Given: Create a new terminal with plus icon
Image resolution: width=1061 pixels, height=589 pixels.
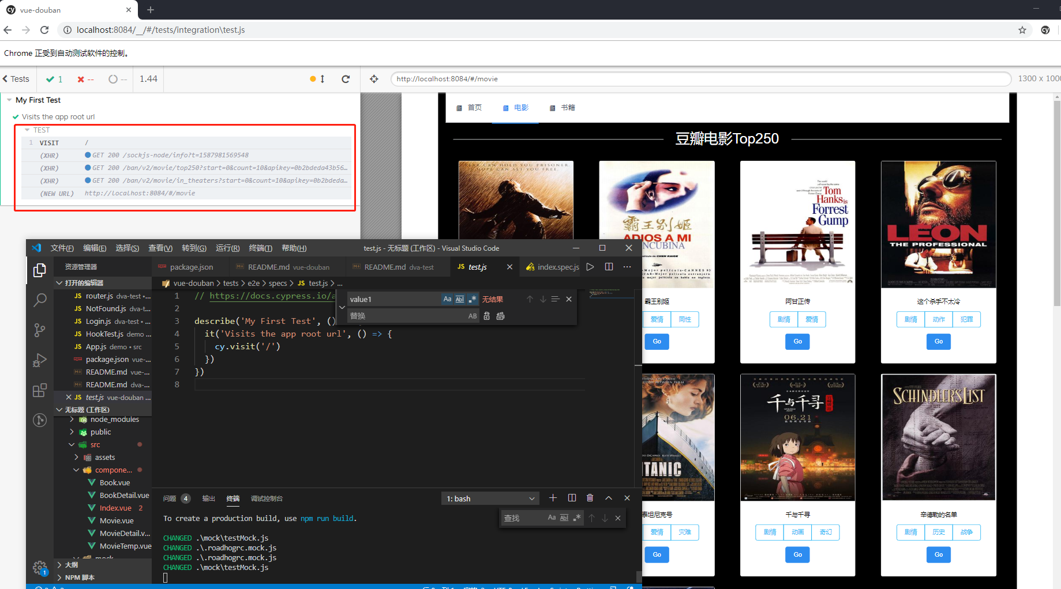Looking at the screenshot, I should click(x=553, y=498).
